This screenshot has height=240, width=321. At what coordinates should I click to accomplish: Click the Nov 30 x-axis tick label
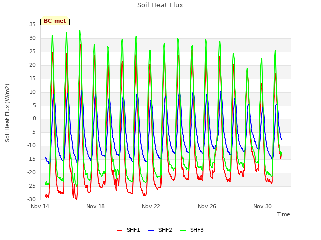point(262,206)
